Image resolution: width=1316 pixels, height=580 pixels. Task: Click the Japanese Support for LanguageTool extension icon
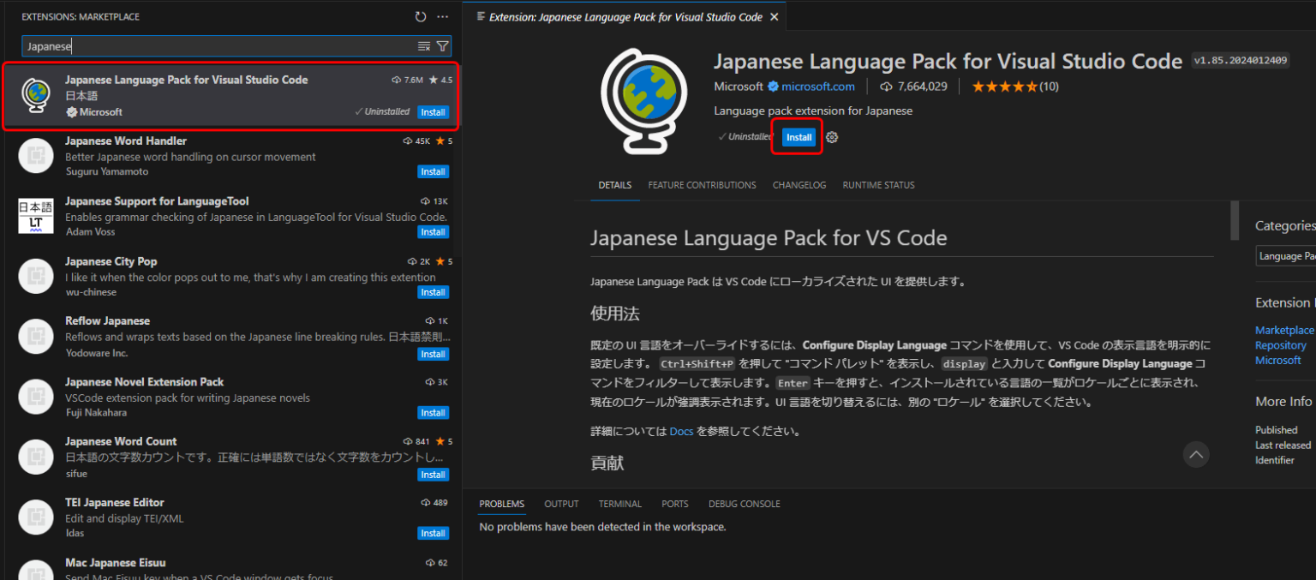tap(35, 216)
